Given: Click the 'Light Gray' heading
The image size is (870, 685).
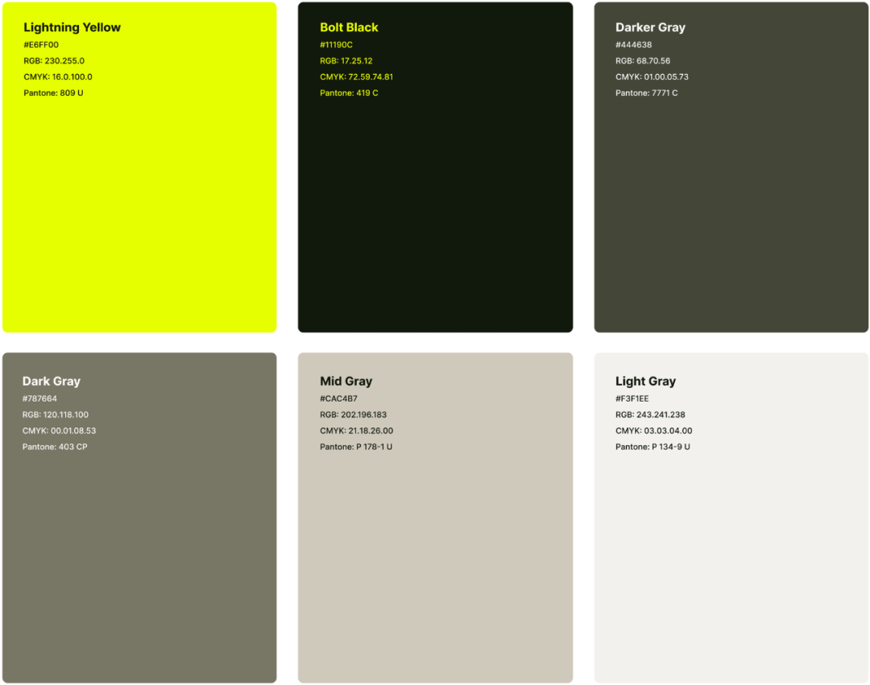Looking at the screenshot, I should (x=645, y=382).
